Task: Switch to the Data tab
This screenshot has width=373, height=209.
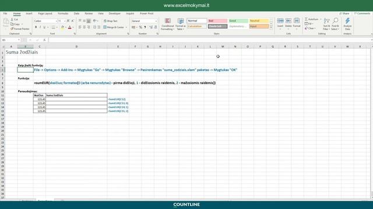Action: click(x=76, y=13)
